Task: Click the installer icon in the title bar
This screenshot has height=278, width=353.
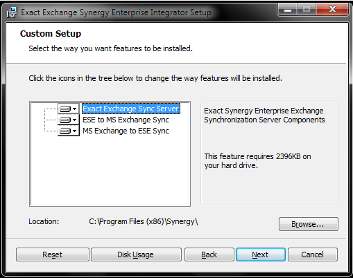Action: tap(12, 12)
